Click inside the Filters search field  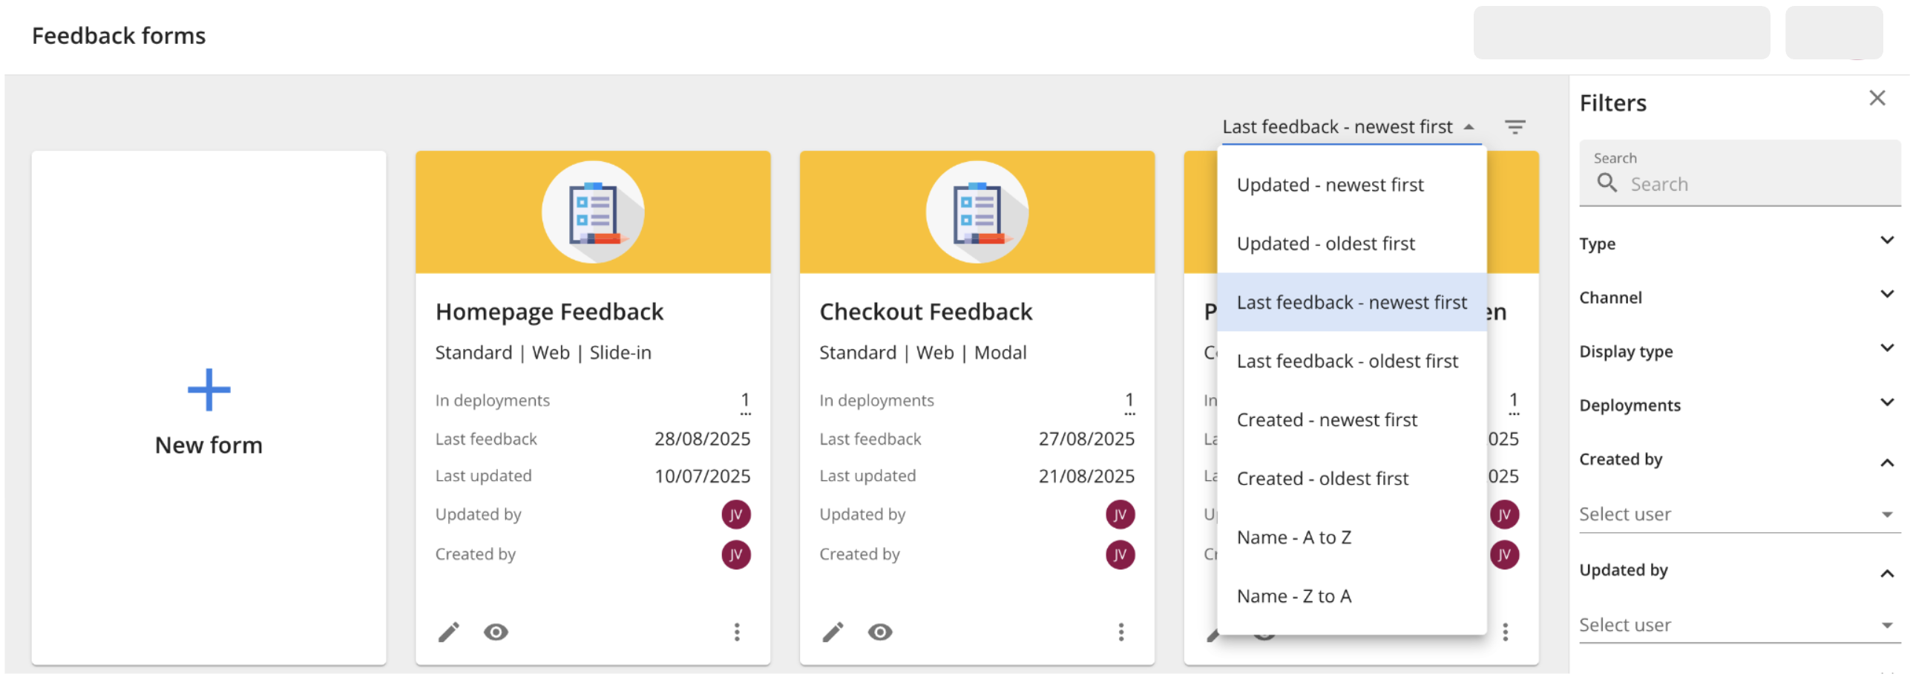(x=1730, y=183)
